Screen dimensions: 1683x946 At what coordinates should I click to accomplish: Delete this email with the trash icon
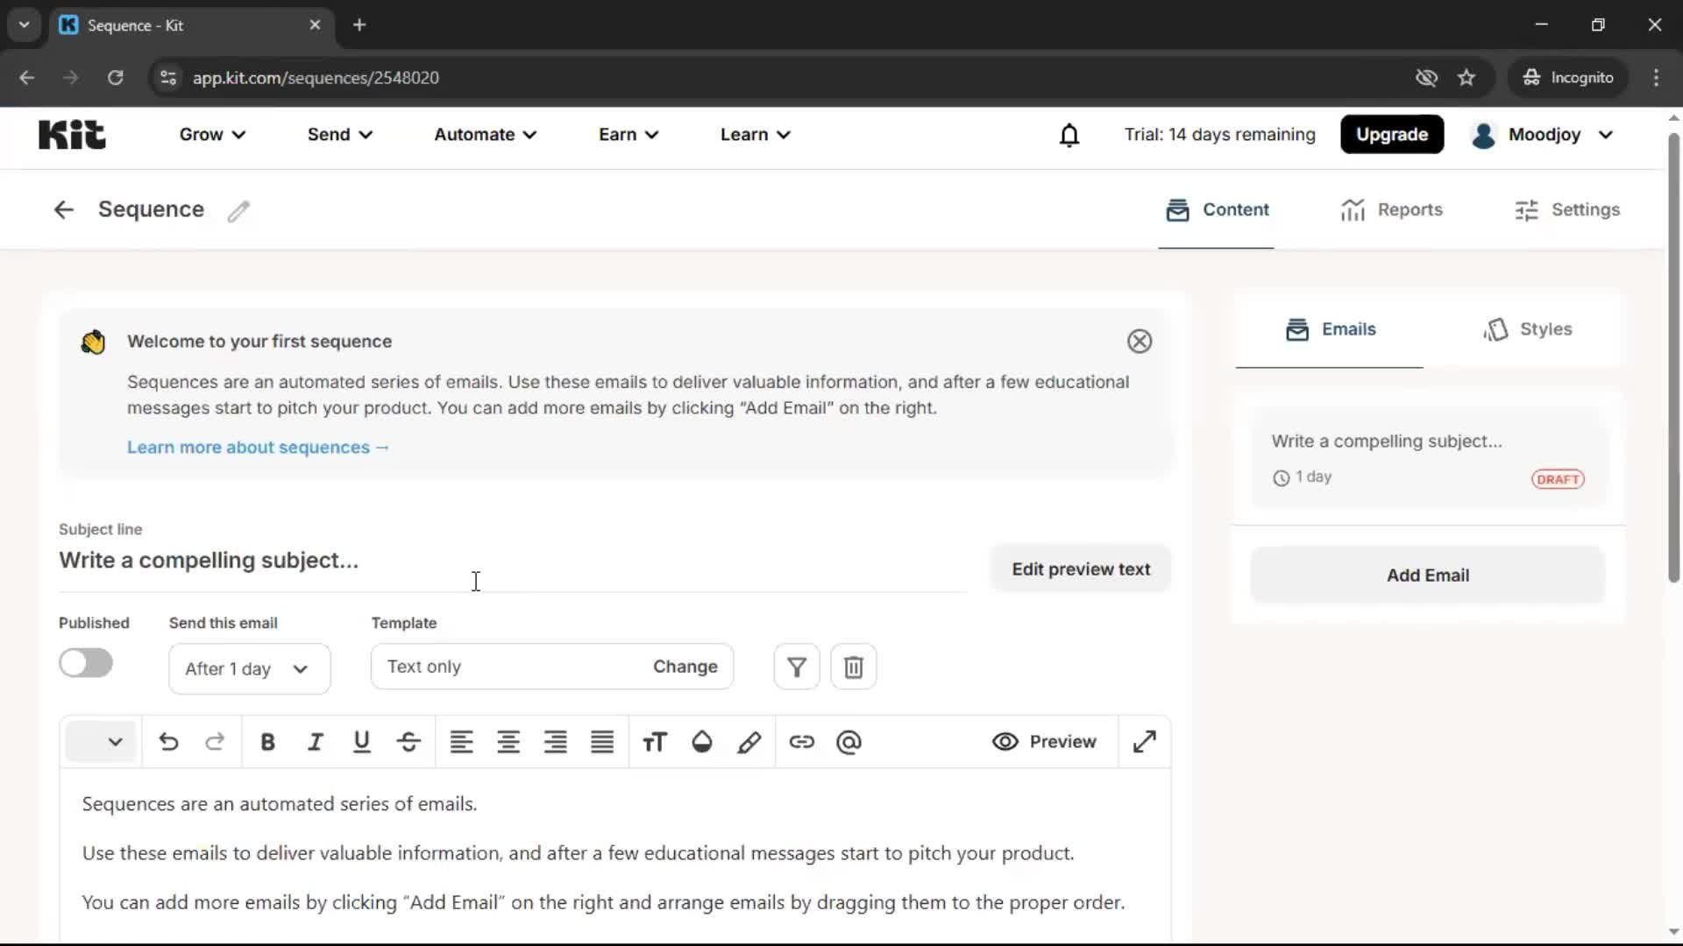coord(853,667)
